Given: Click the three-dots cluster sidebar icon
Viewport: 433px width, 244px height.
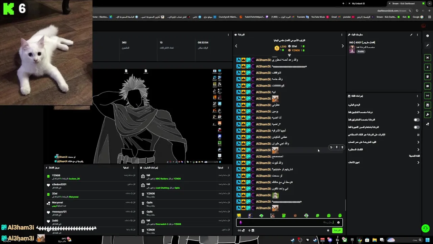Looking at the screenshot, I should pos(428,124).
